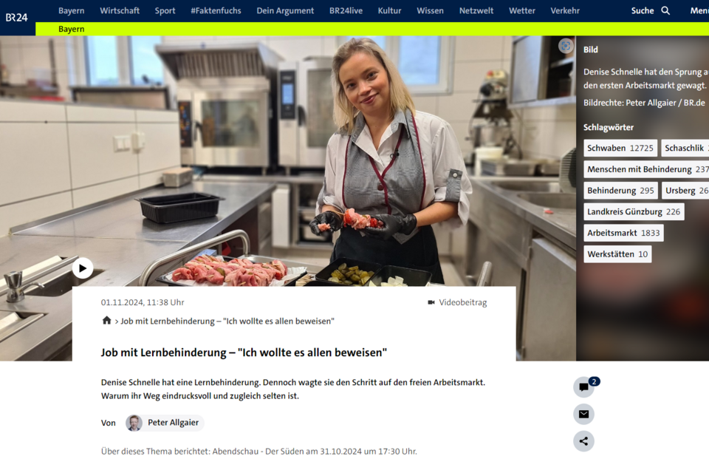
Task: Click the Arbeitsmarkt tag
Action: [x=623, y=233]
